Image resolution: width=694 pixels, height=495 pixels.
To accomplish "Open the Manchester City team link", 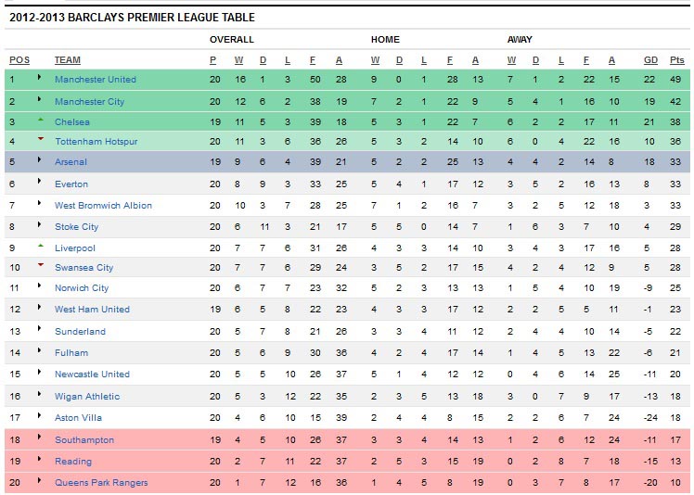I will 89,102.
